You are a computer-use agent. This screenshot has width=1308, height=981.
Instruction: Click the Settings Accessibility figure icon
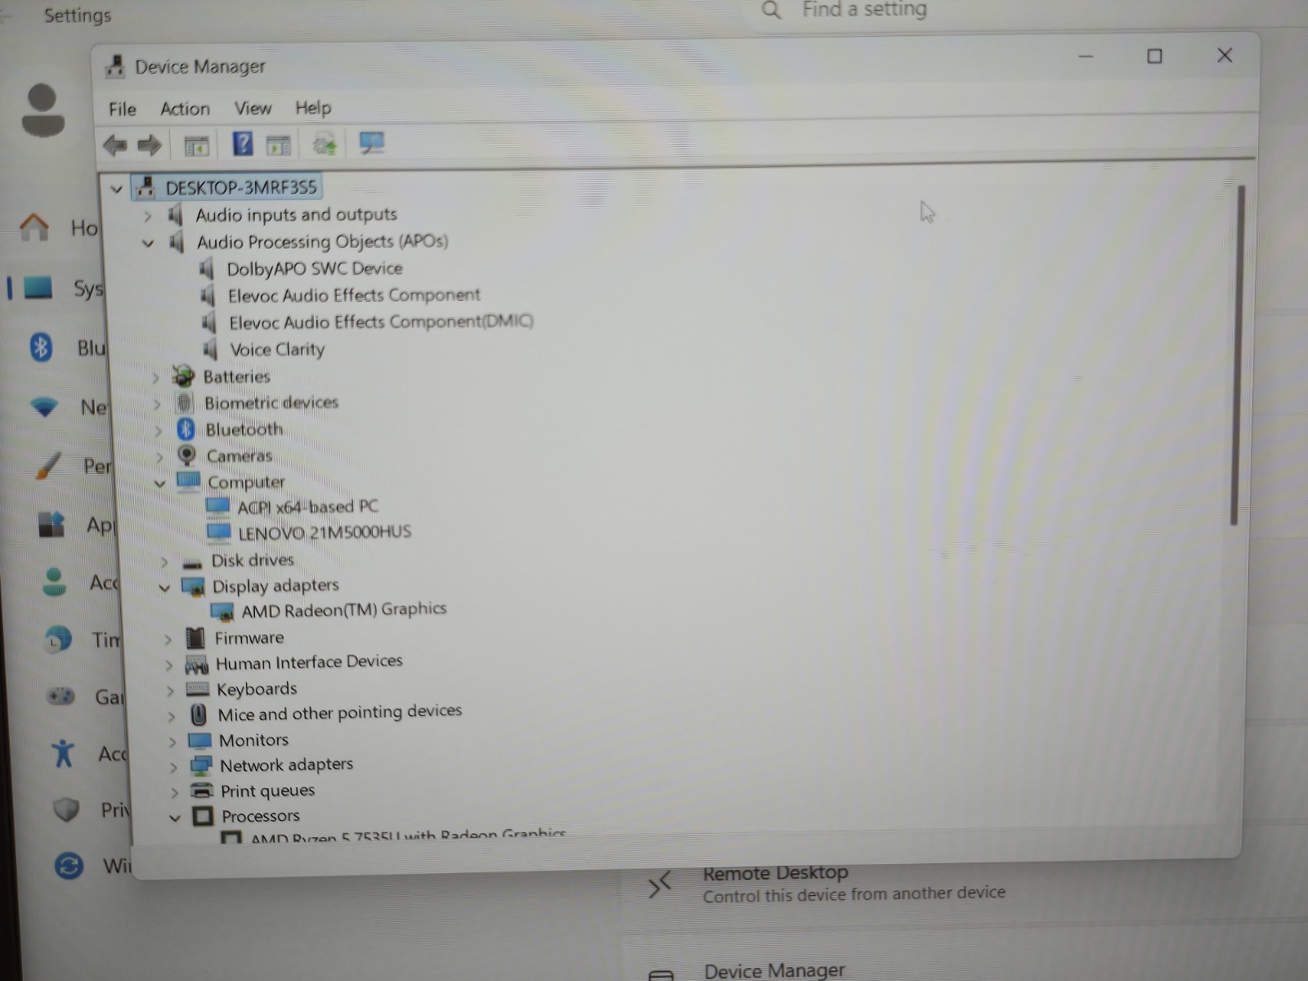click(63, 753)
